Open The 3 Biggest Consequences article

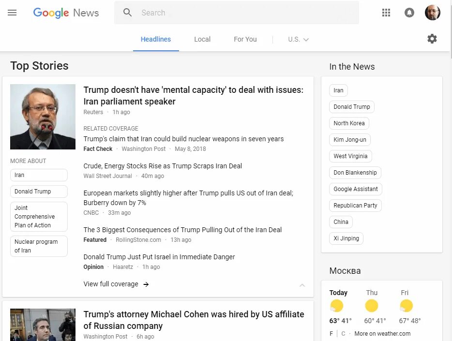pyautogui.click(x=182, y=230)
